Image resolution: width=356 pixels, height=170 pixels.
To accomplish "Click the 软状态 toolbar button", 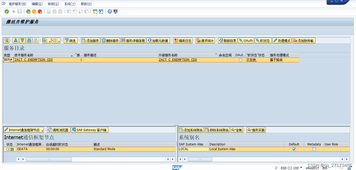I will 263,40.
